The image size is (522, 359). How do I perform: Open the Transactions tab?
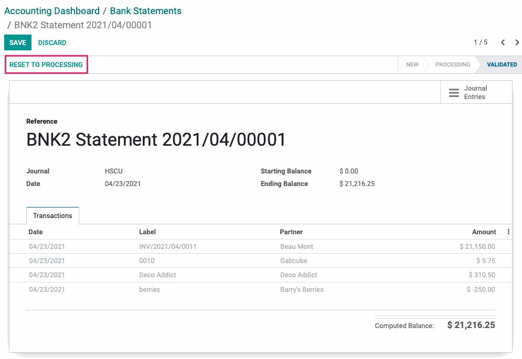click(x=52, y=215)
